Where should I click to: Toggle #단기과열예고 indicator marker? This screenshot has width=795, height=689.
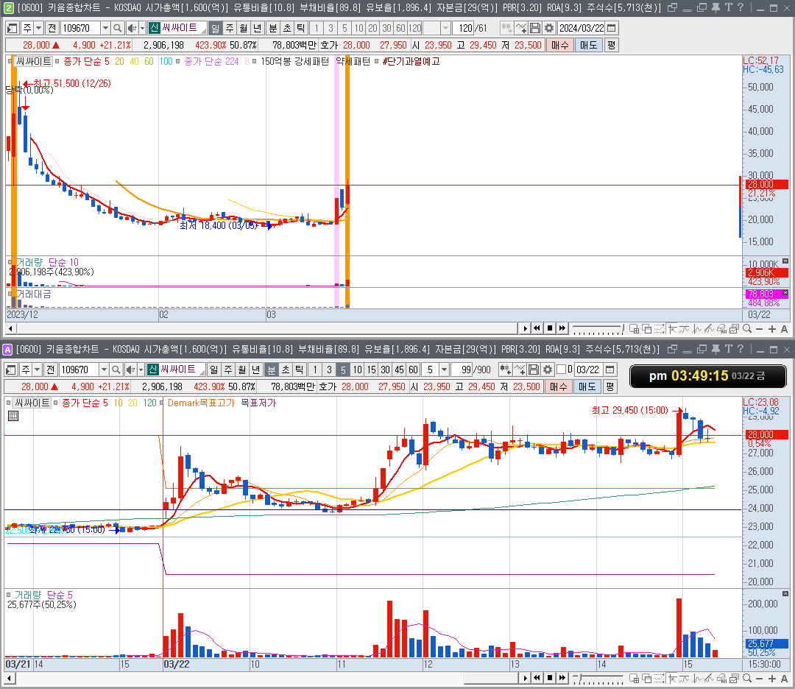click(376, 61)
